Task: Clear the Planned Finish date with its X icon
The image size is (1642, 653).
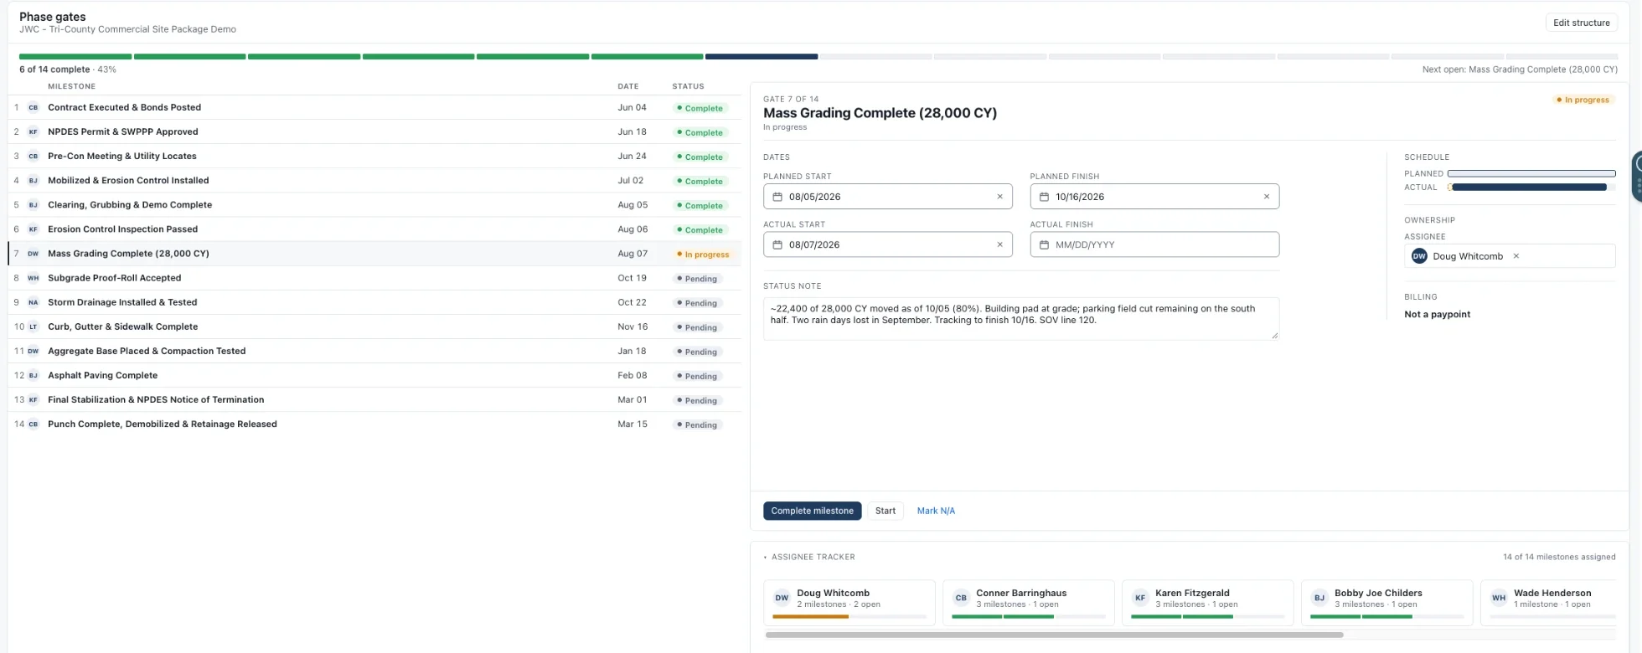Action: coord(1266,197)
